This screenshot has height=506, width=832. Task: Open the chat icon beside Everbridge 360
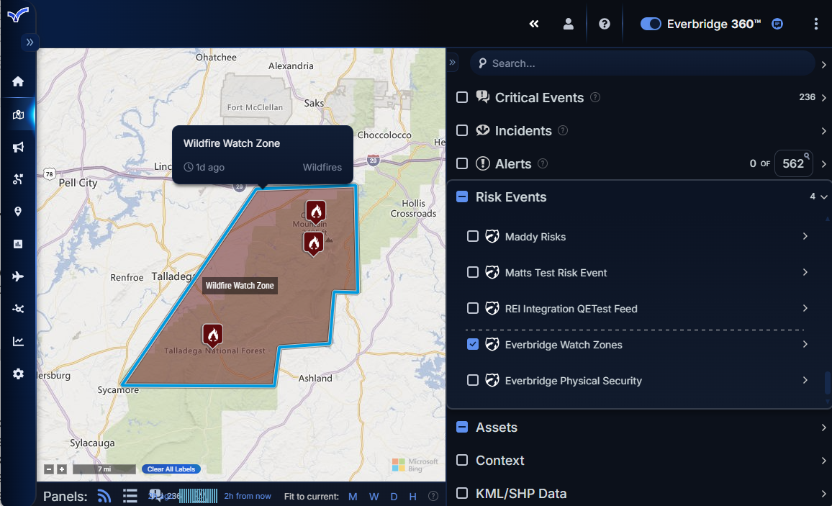777,24
